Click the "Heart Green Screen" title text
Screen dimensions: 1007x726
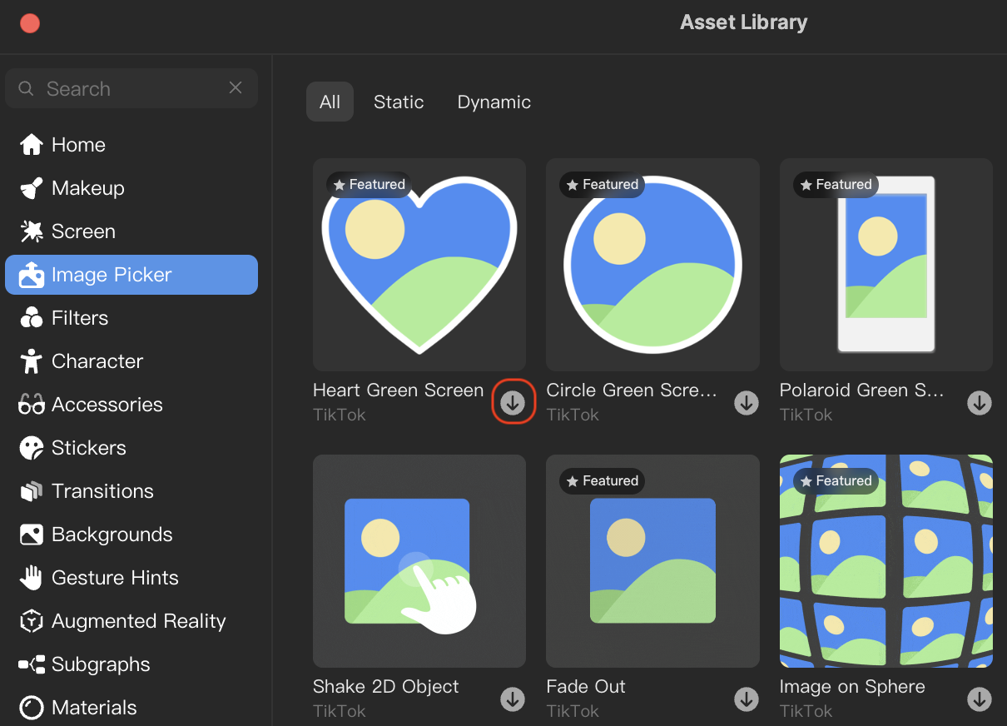coord(398,390)
